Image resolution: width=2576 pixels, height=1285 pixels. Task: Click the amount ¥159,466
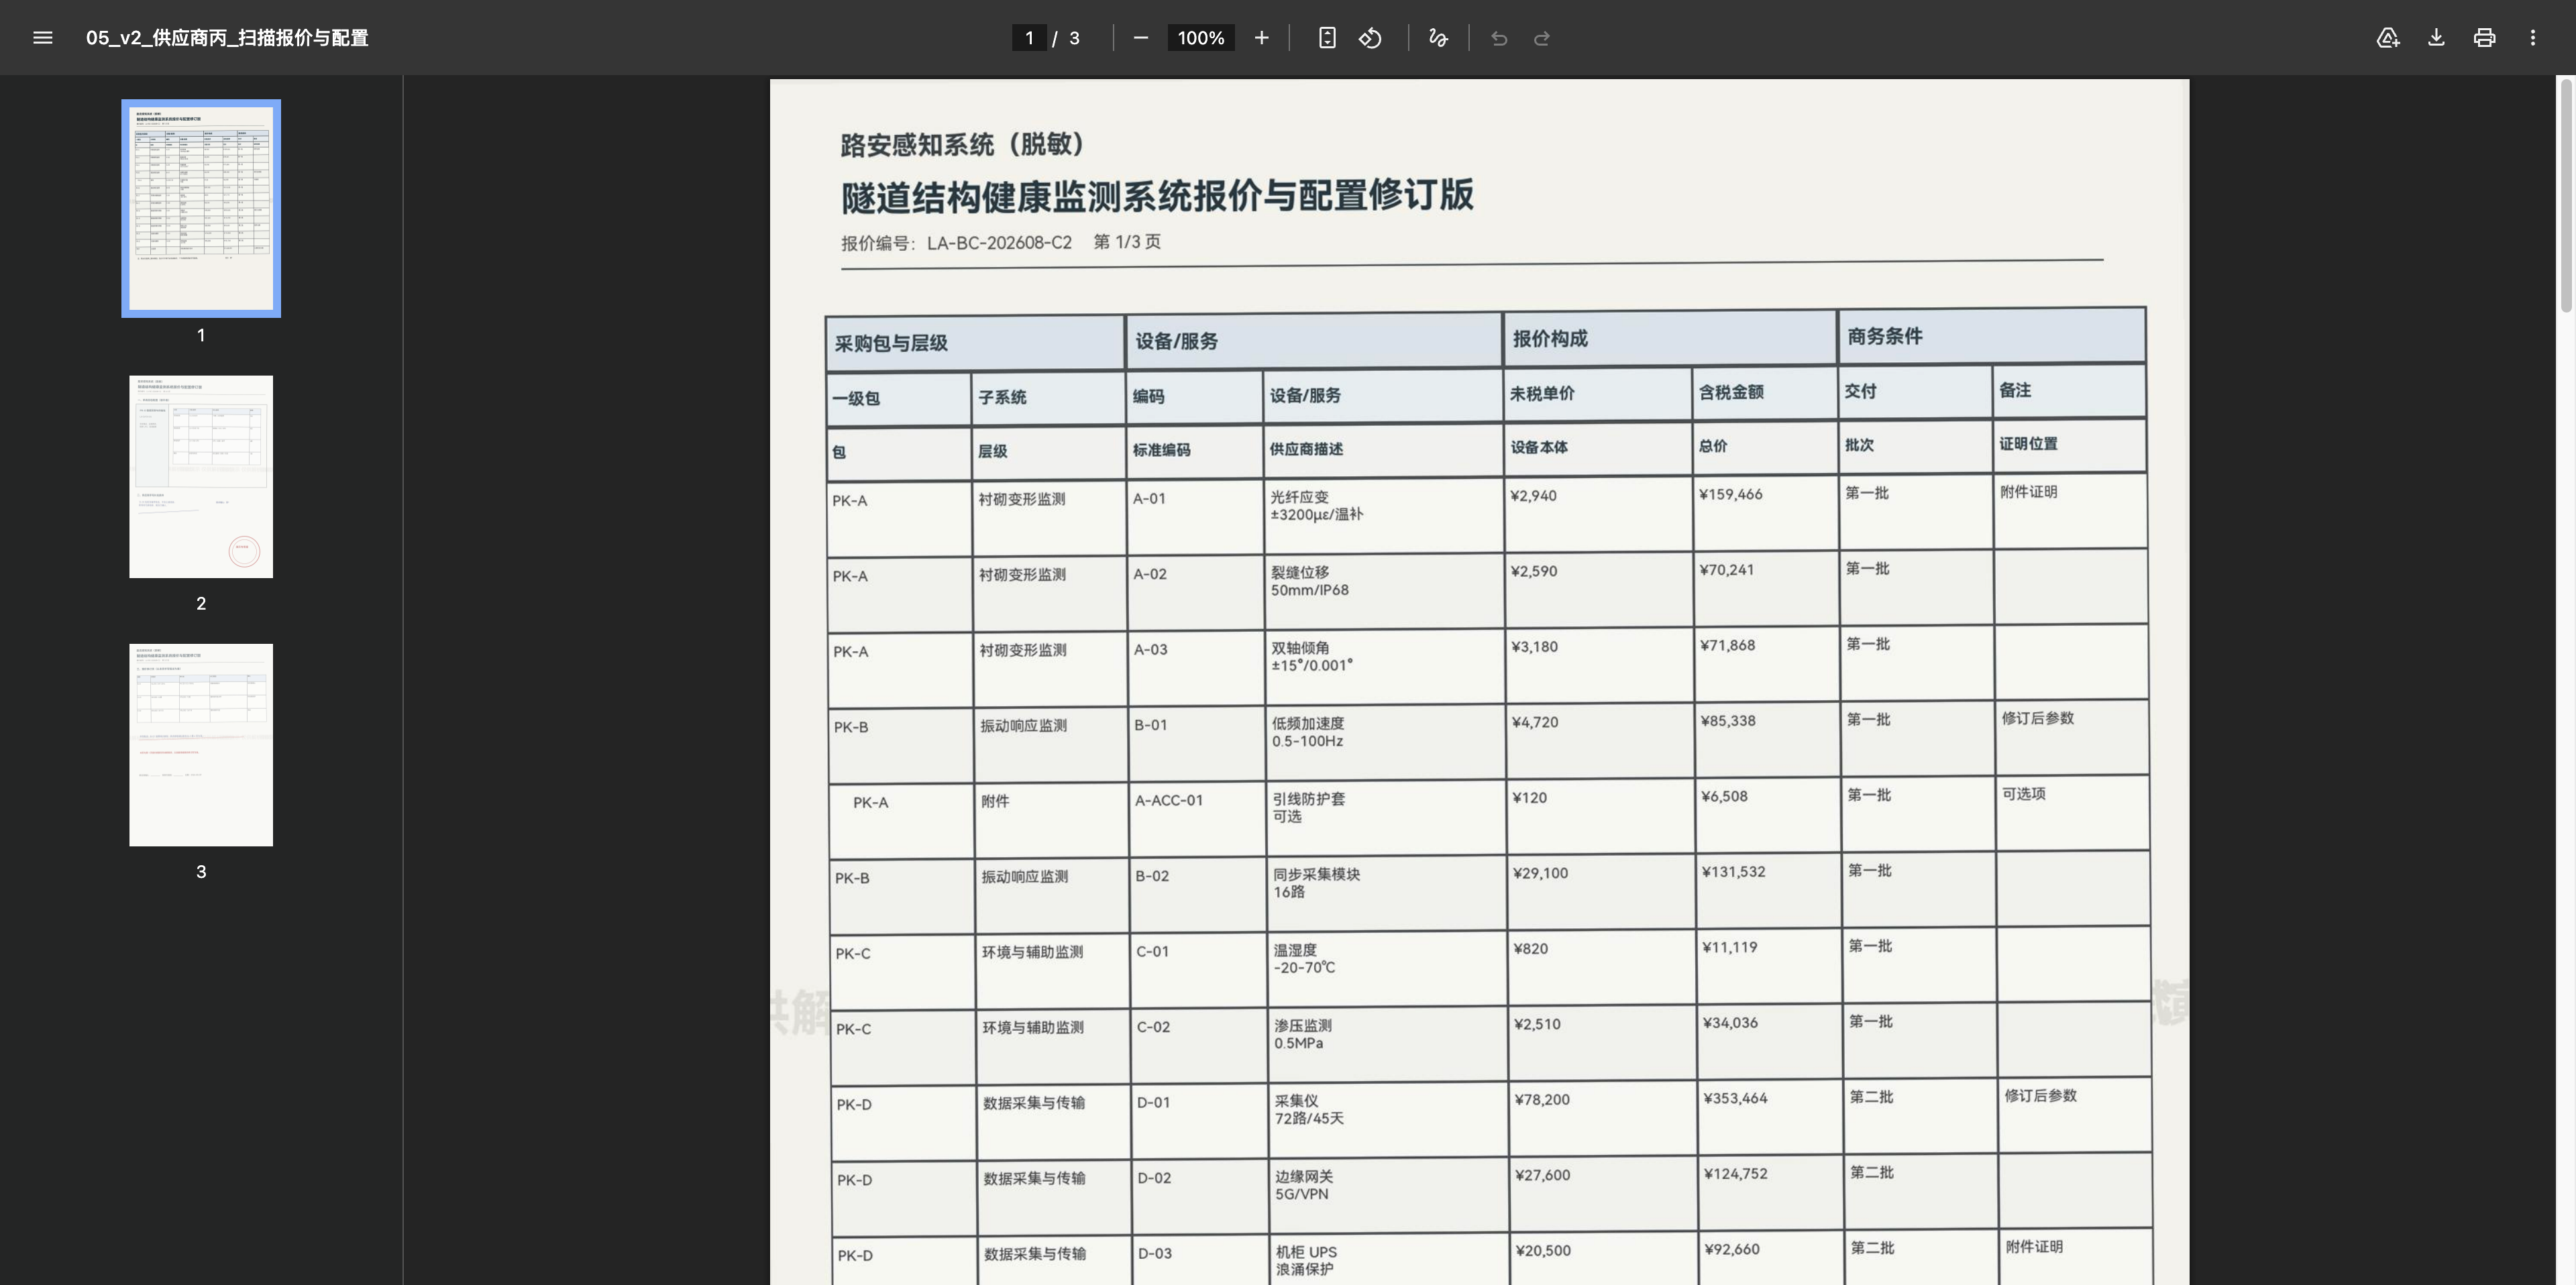(1731, 494)
